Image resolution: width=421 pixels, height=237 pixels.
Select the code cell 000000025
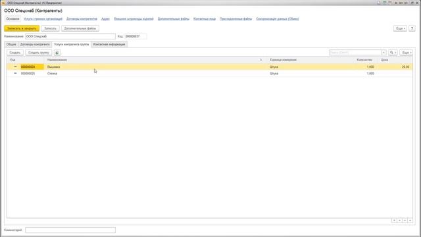tap(28, 73)
